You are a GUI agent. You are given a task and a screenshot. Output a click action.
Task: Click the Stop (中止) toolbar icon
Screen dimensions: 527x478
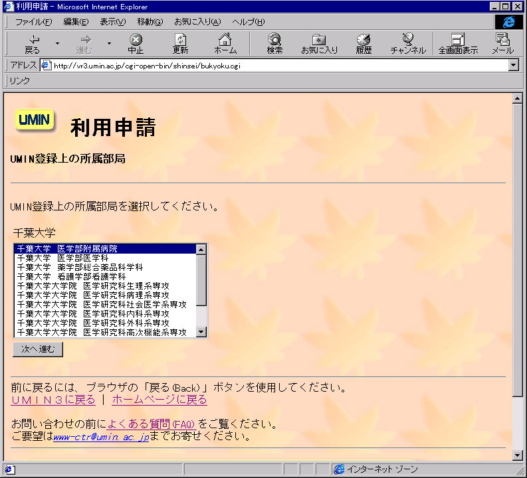tap(136, 44)
